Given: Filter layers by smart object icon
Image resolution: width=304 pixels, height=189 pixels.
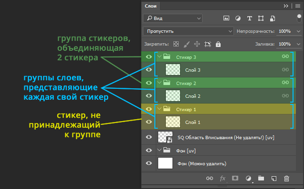Looking at the screenshot, I should point(273,19).
